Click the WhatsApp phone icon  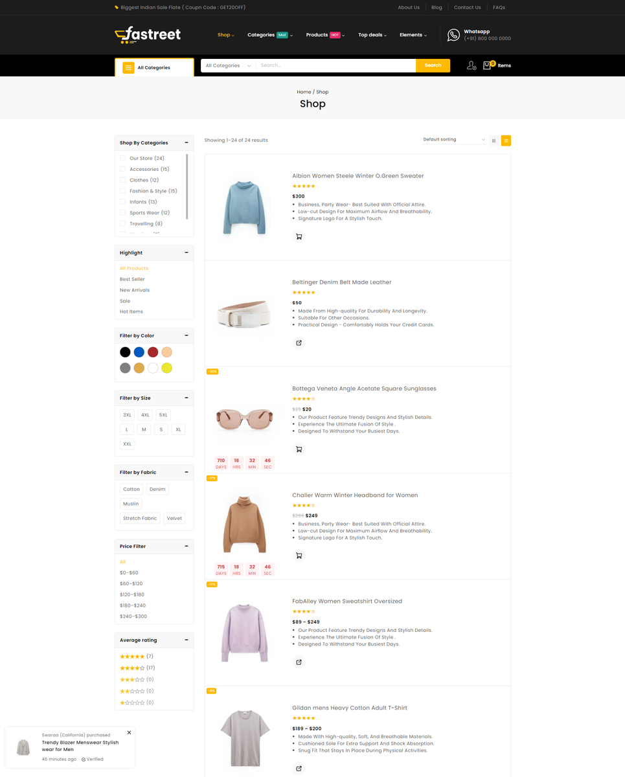(453, 35)
